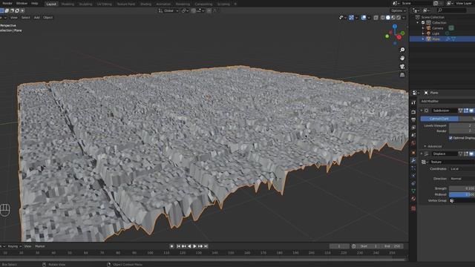475x267 pixels.
Task: Toggle X-ray display icon in header
Action: (376, 18)
